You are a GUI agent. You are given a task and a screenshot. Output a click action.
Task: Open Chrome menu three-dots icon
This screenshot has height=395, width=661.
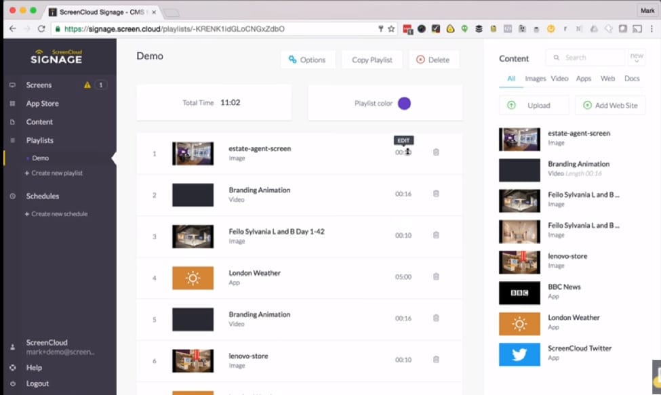(652, 28)
